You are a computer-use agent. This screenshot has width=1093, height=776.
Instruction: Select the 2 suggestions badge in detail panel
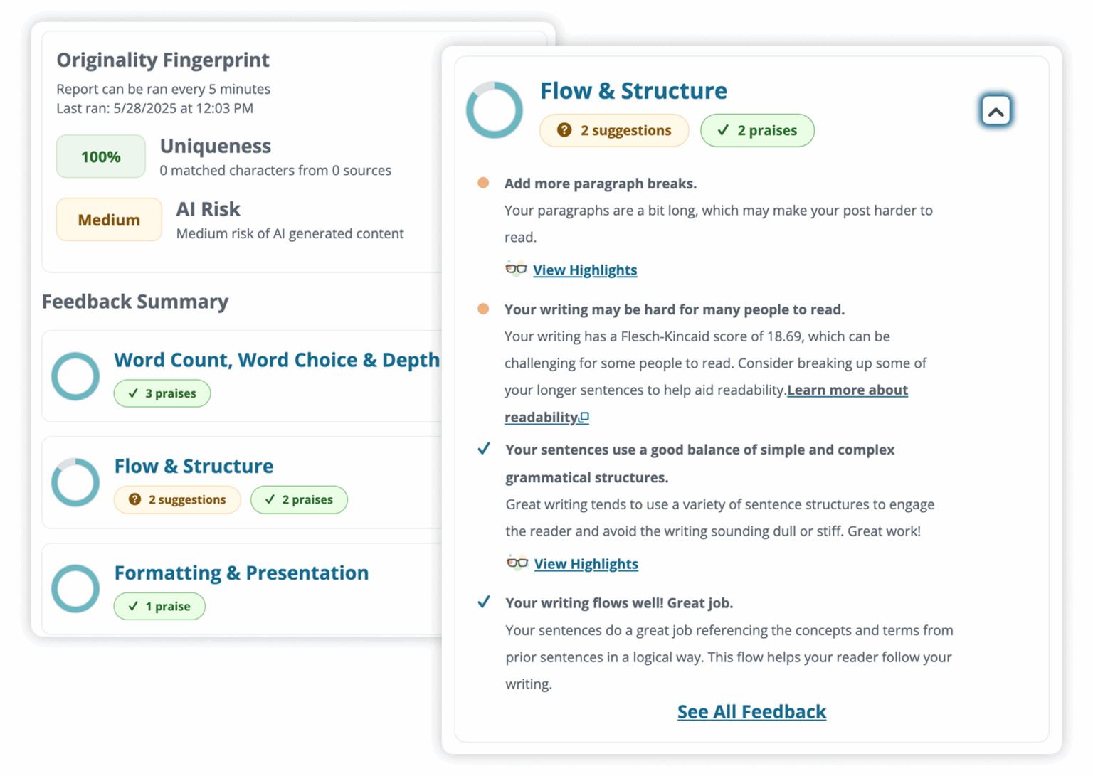click(614, 130)
